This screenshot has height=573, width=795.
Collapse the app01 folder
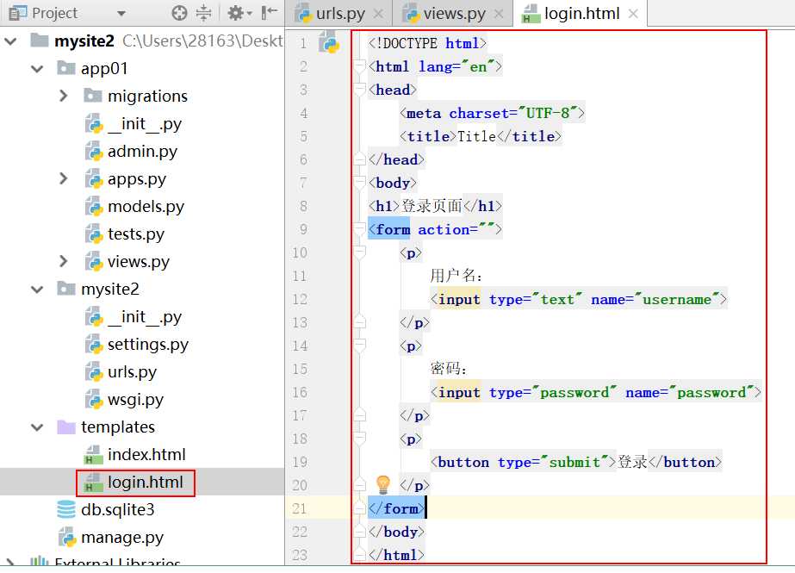(37, 68)
